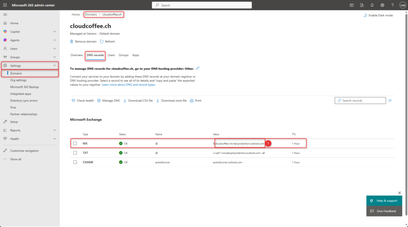
Task: Collapse the Settings menu chevron
Action: tap(54, 65)
